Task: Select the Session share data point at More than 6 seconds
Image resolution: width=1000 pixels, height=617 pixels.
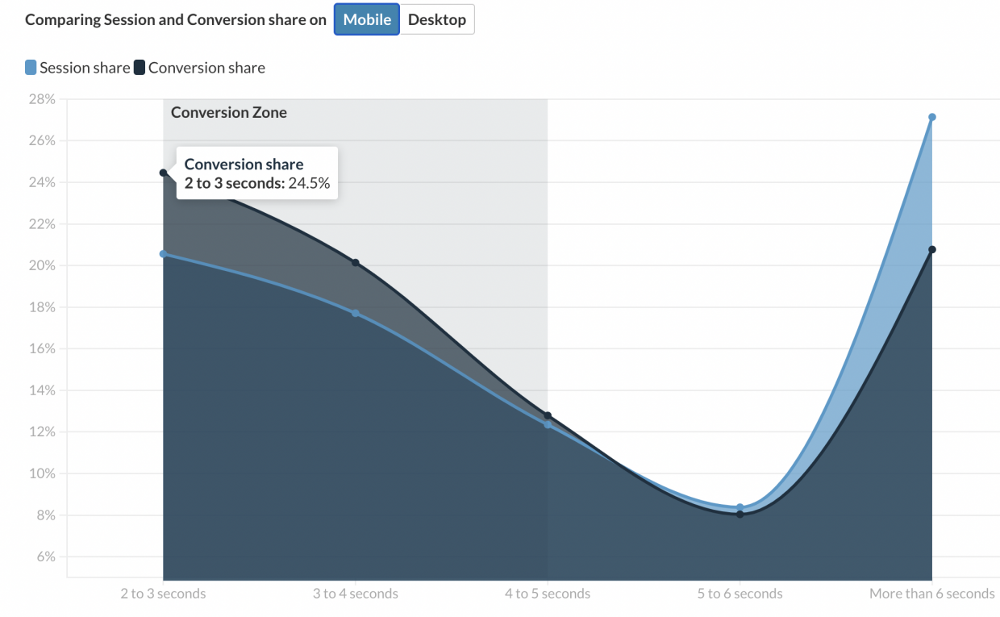Action: tap(933, 116)
